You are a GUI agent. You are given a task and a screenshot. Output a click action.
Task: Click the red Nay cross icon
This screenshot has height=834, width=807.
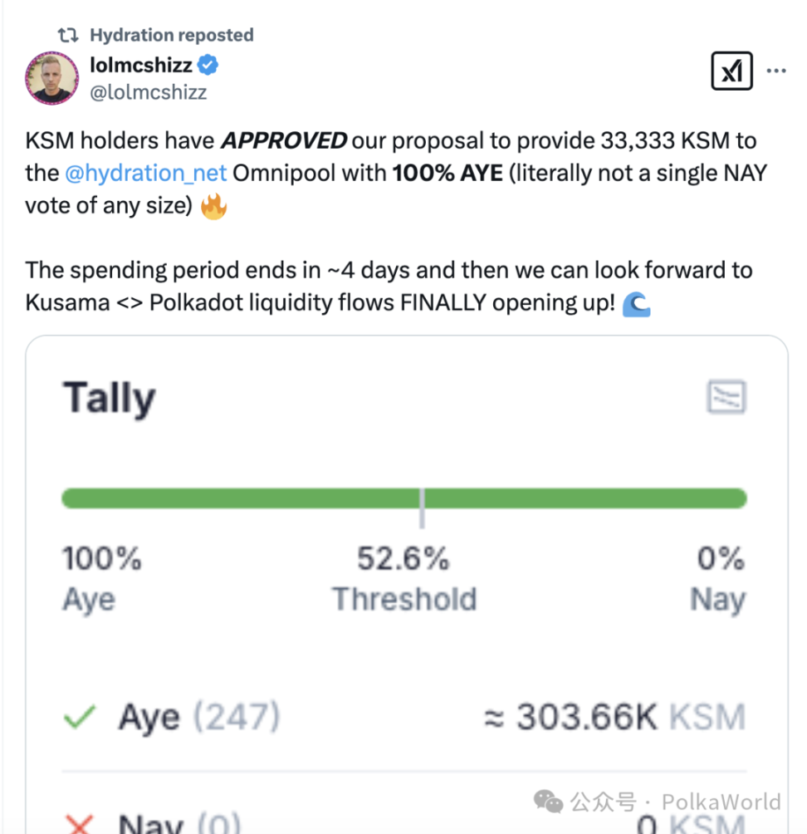coord(80,824)
